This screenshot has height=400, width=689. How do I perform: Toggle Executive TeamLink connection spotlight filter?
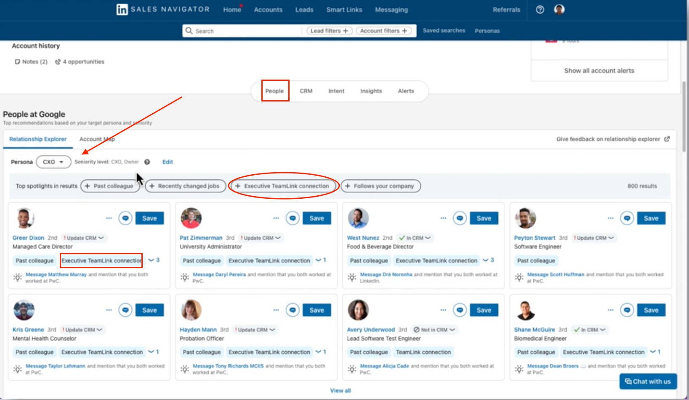[x=283, y=186]
